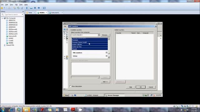Expand the TBS counters group

(x=107, y=53)
